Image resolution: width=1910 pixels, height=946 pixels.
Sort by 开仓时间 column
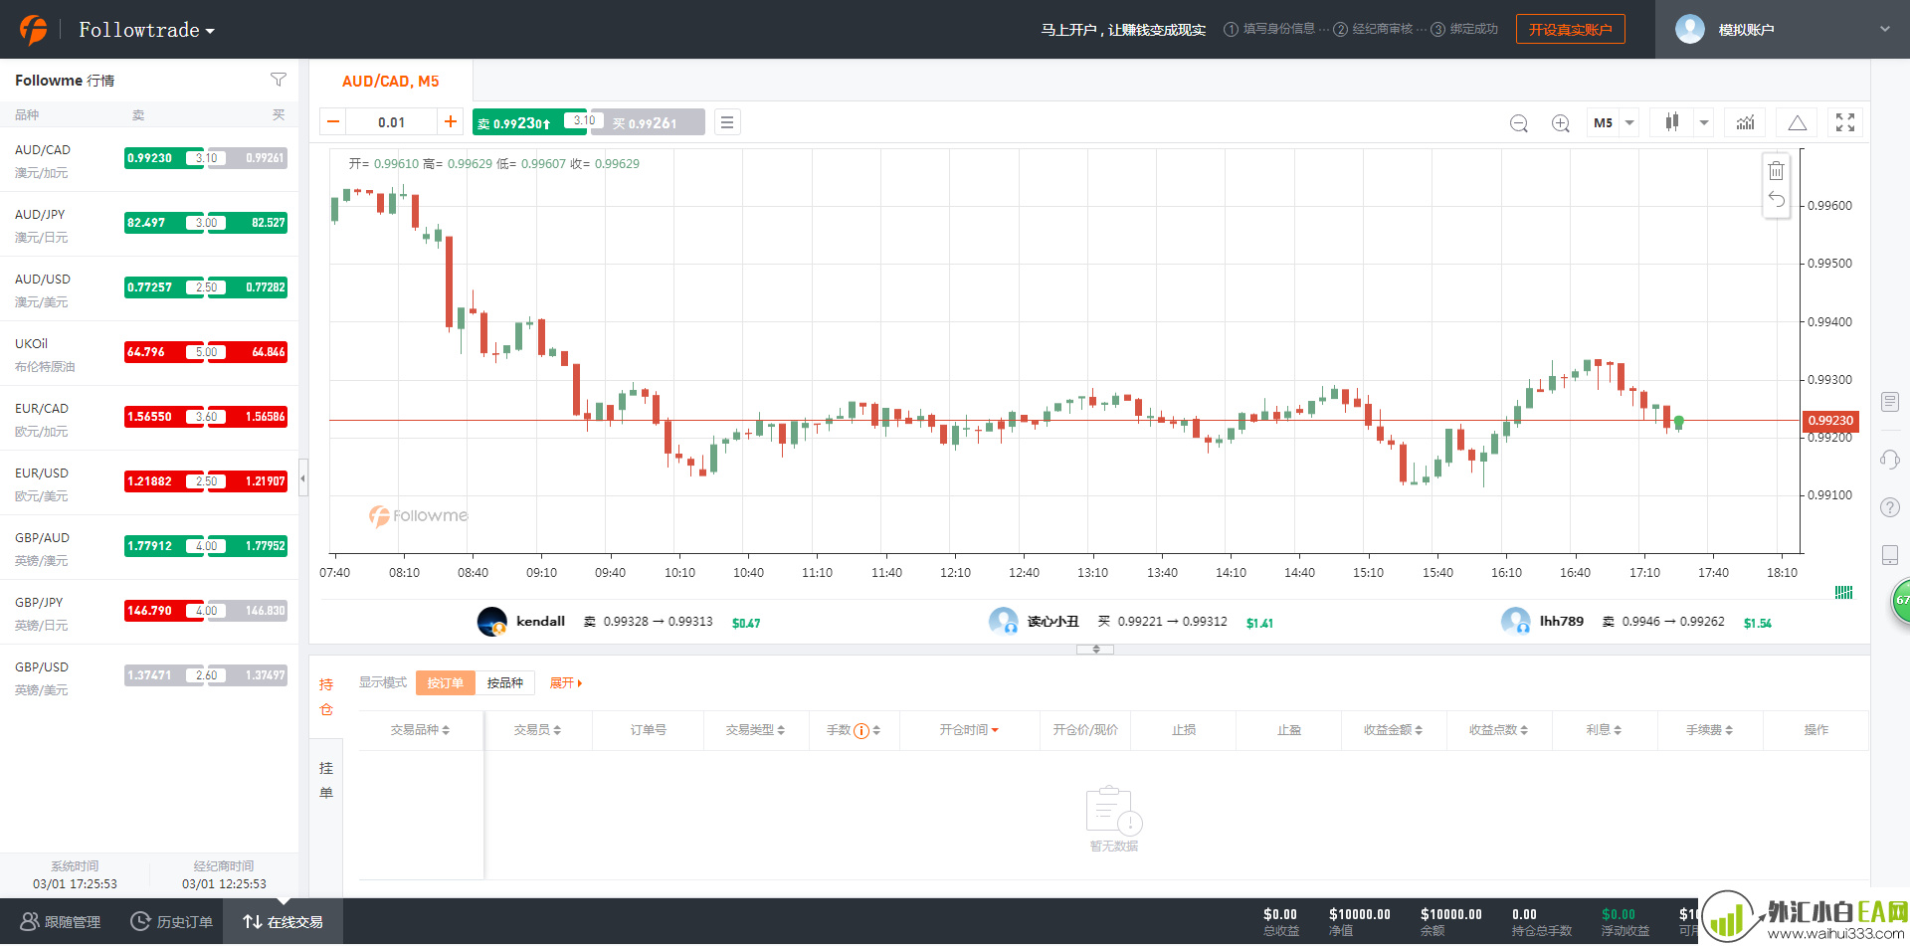969,730
